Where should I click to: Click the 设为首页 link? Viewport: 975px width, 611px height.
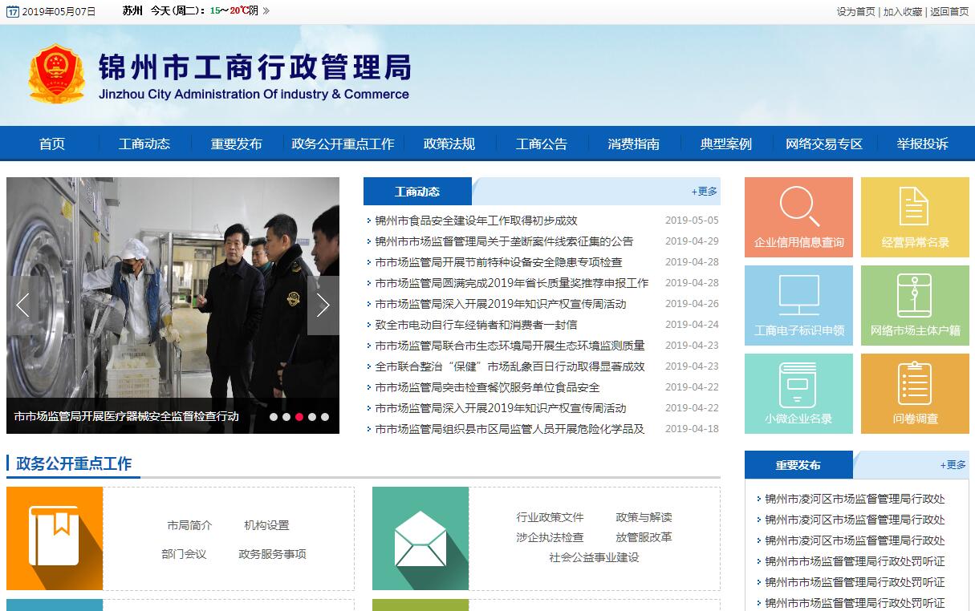click(855, 11)
